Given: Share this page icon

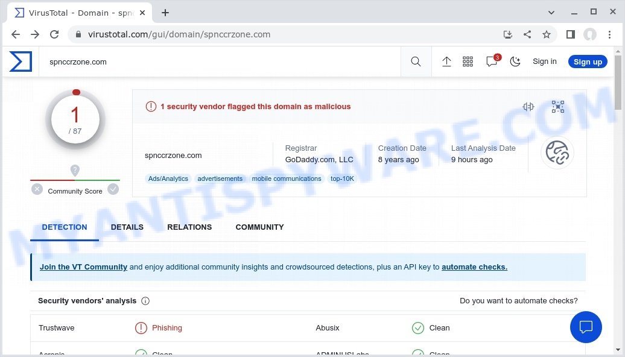Looking at the screenshot, I should coord(527,34).
